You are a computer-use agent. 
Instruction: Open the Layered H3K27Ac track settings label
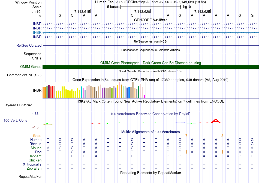pyautogui.click(x=18, y=105)
